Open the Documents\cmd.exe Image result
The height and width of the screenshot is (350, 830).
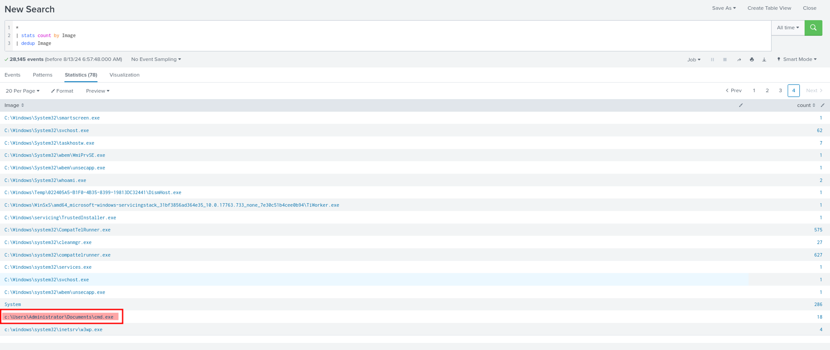(59, 317)
